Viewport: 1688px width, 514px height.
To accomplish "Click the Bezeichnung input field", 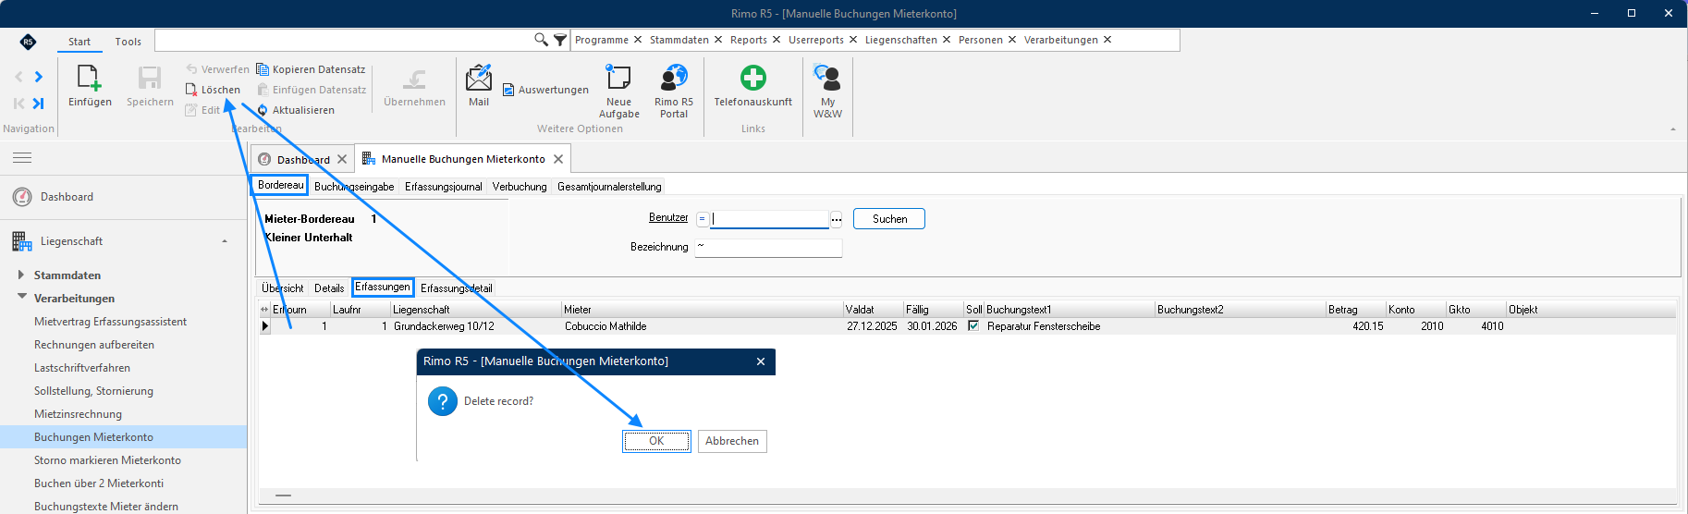I will (768, 247).
